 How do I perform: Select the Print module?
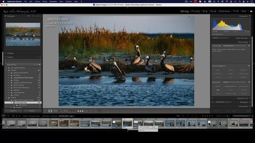coord(236,11)
